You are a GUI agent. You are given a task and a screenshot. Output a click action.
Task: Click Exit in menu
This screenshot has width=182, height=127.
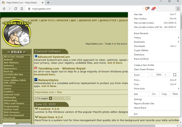pos(154,114)
